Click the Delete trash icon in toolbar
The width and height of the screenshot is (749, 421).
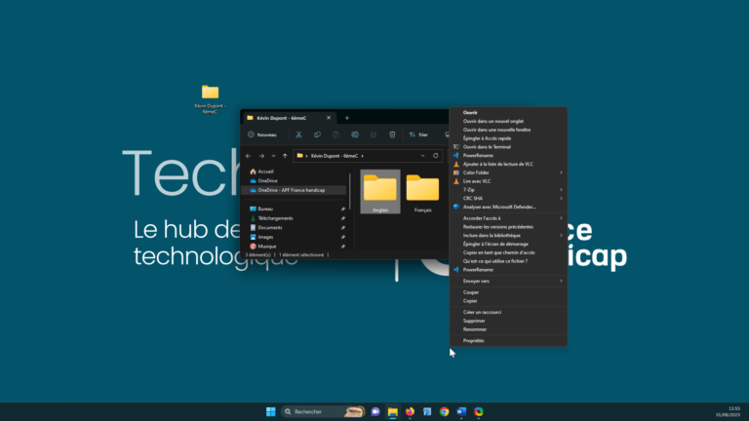(392, 134)
